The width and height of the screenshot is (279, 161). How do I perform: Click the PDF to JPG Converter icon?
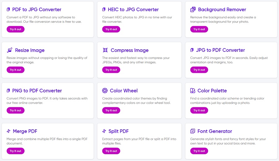8,10
